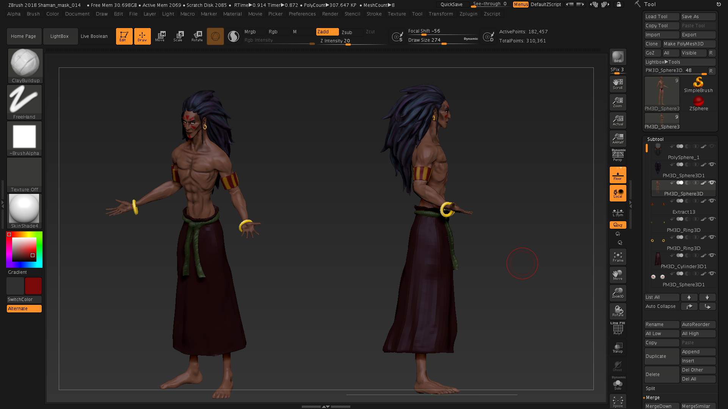Adjust the Z Intensity slider

(x=353, y=41)
